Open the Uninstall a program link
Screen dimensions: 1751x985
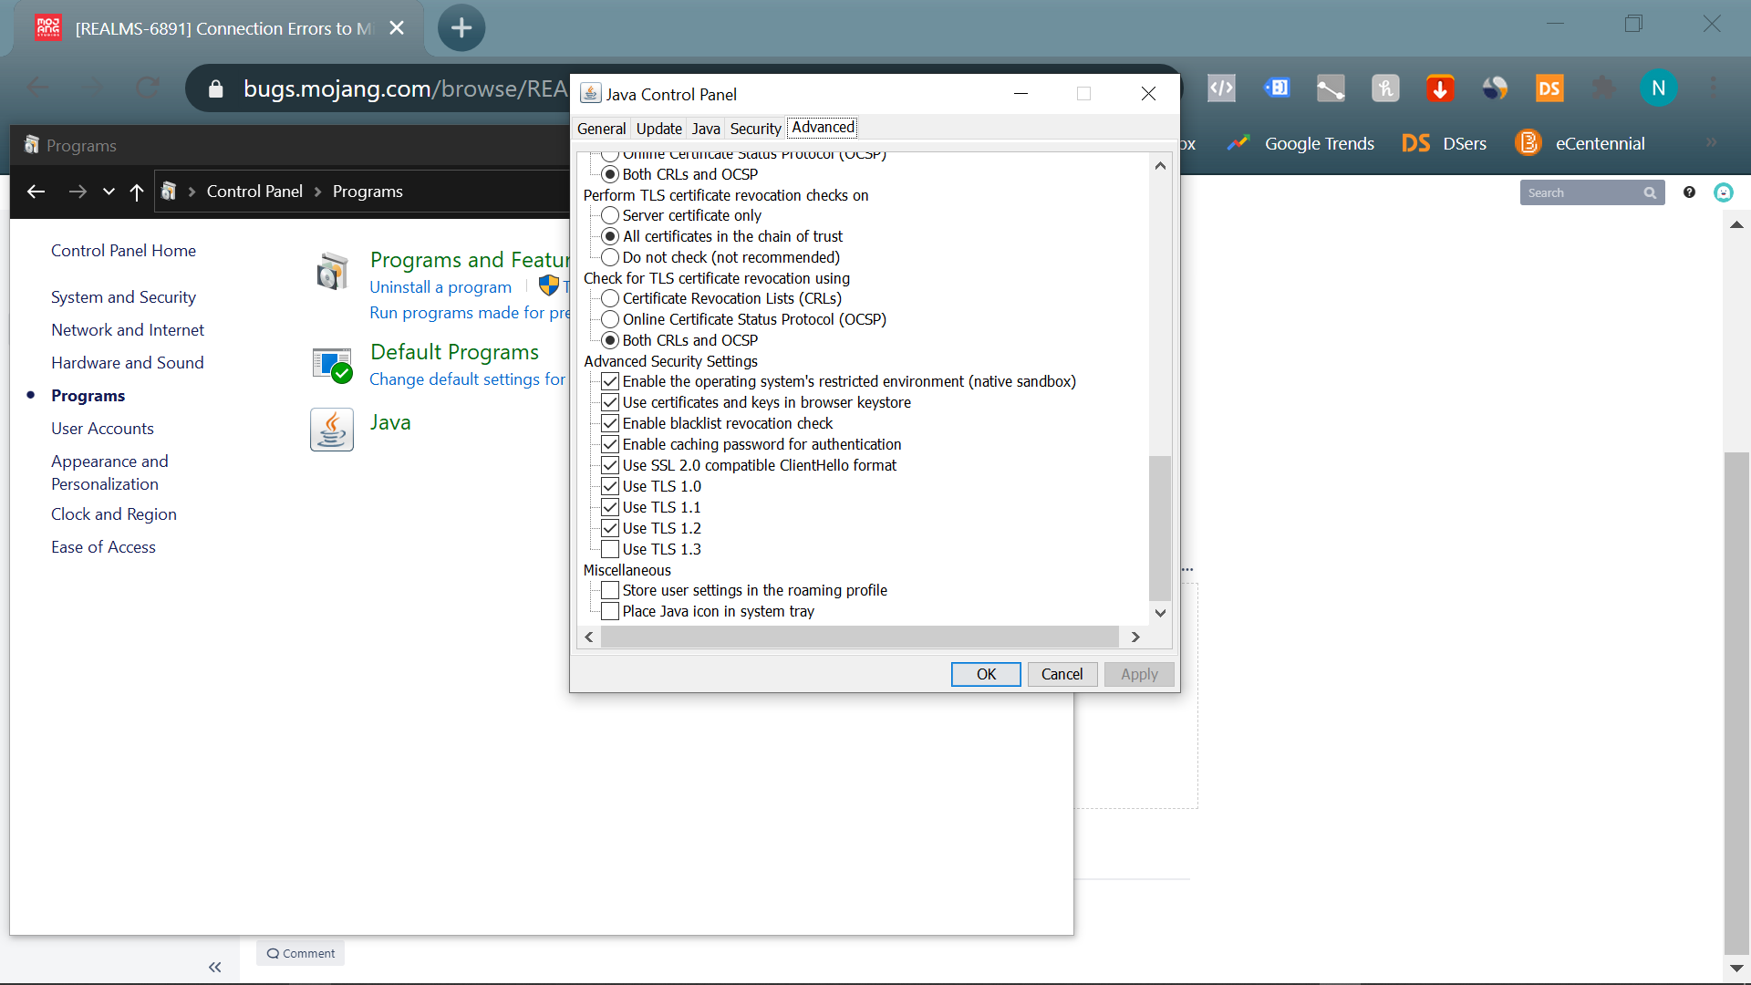(x=440, y=287)
